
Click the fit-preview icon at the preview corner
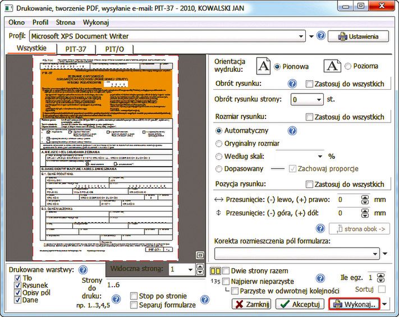click(200, 255)
